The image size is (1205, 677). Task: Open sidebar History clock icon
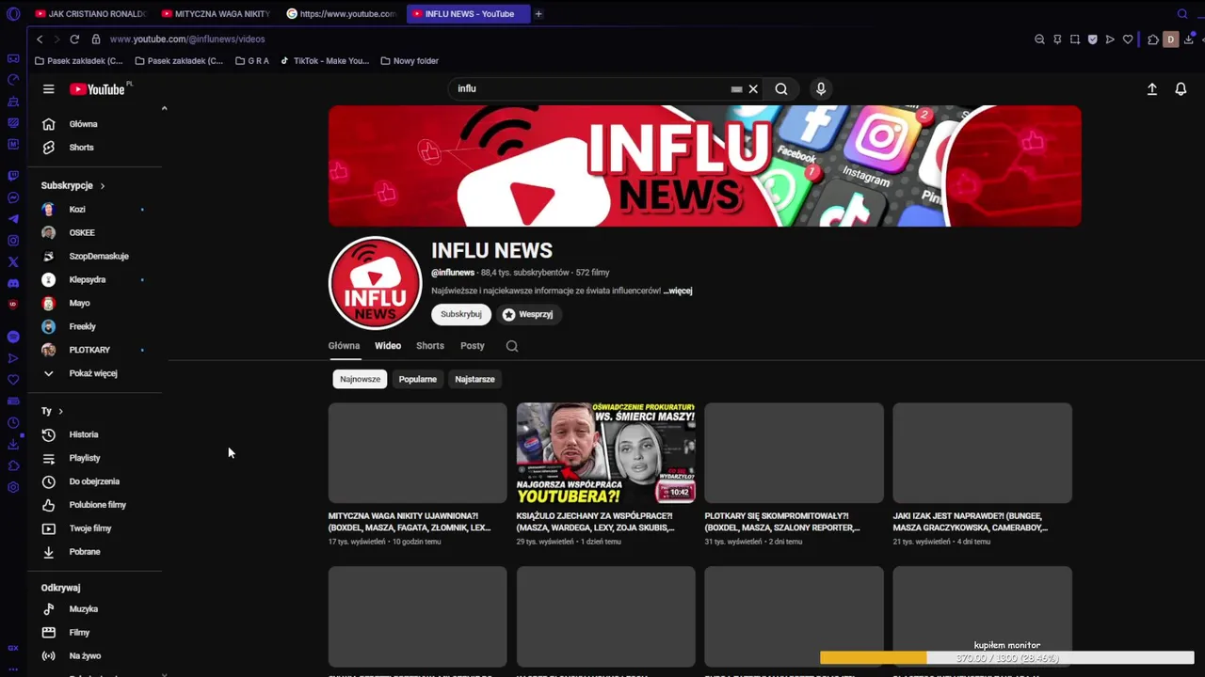pyautogui.click(x=13, y=423)
